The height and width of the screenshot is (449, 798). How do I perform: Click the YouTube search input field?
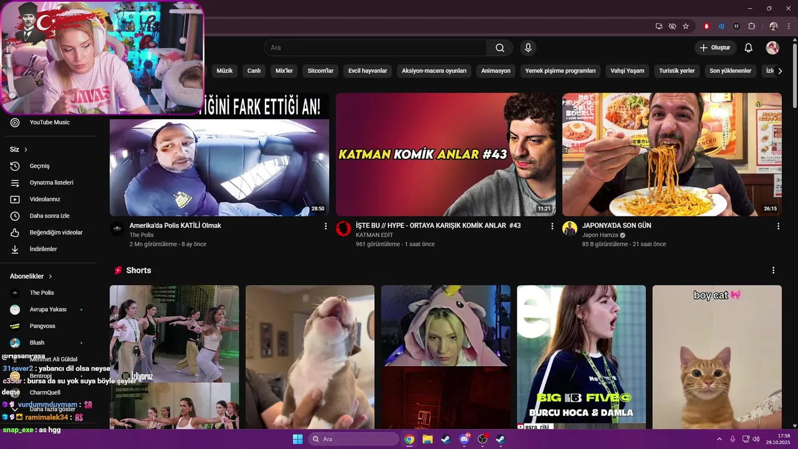375,48
